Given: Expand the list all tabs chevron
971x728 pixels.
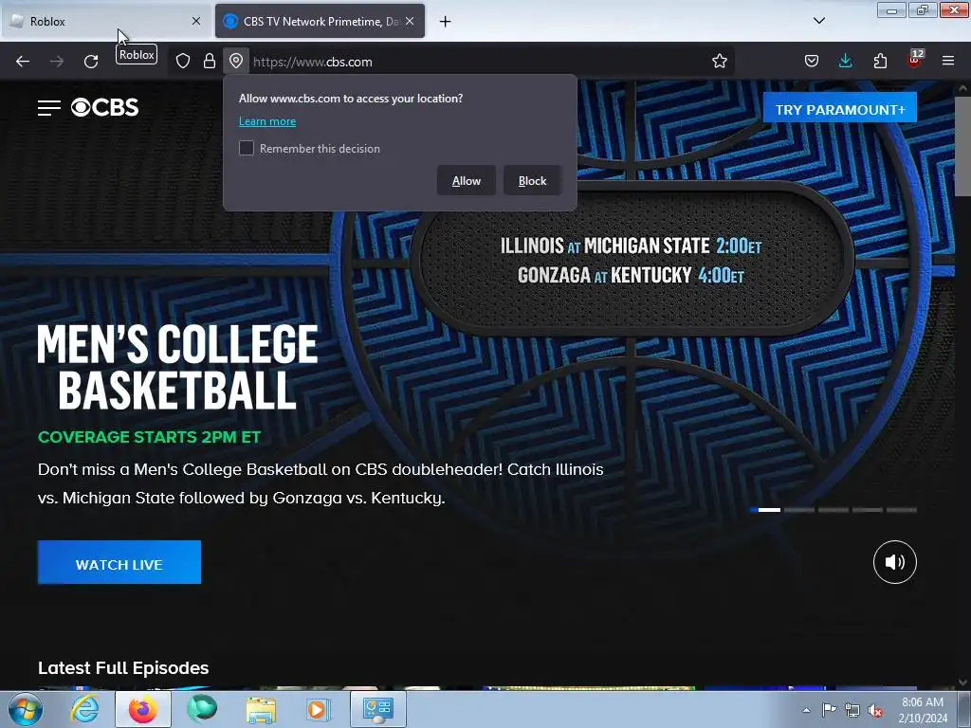Looking at the screenshot, I should [818, 21].
